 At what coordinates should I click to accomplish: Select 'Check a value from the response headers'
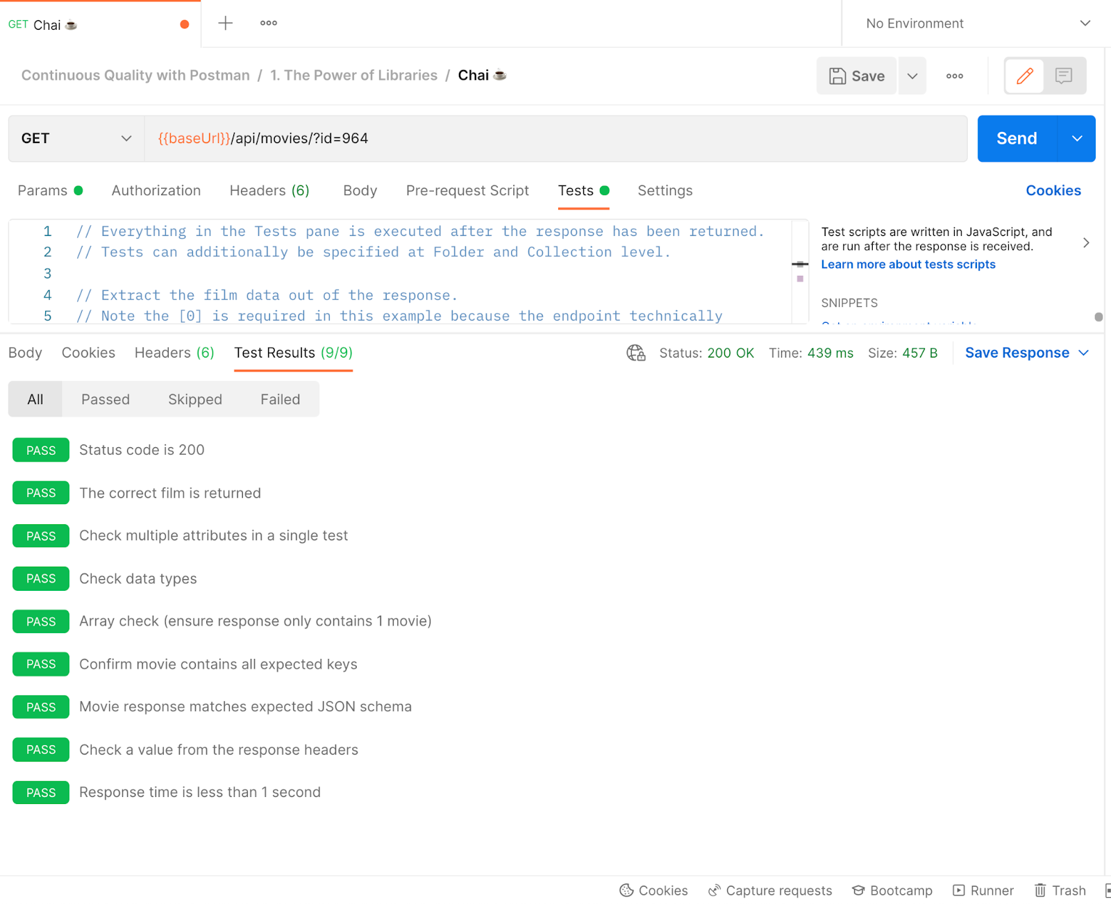click(x=219, y=750)
